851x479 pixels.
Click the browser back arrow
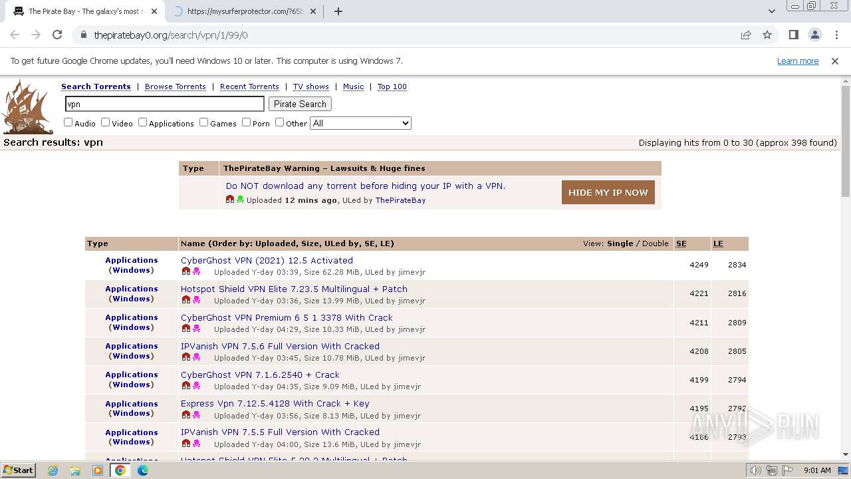(15, 35)
